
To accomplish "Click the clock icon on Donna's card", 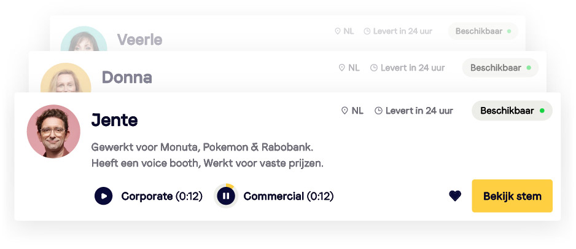I will [374, 68].
